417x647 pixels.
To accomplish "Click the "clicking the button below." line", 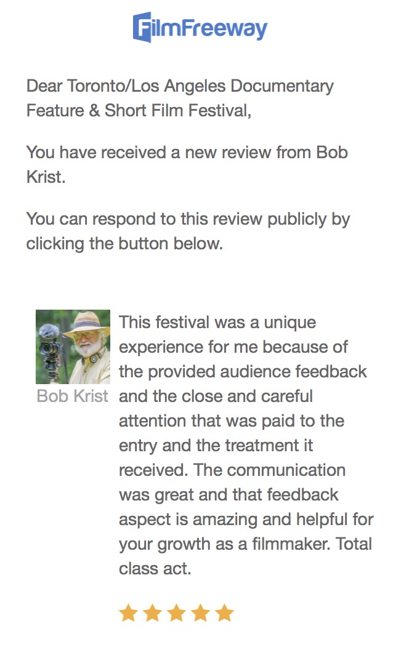I will [124, 243].
